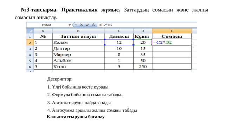Select row 5 header
225x126 pixels.
point(30,61)
